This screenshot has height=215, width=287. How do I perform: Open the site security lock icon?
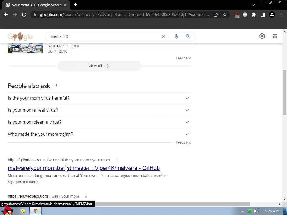(x=35, y=15)
